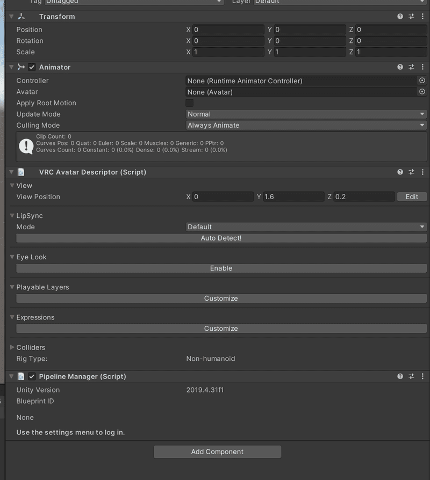
Task: Open Controller object picker circle
Action: coord(422,81)
